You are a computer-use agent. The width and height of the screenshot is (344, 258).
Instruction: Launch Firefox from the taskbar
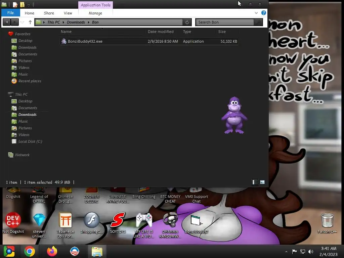click(52, 251)
